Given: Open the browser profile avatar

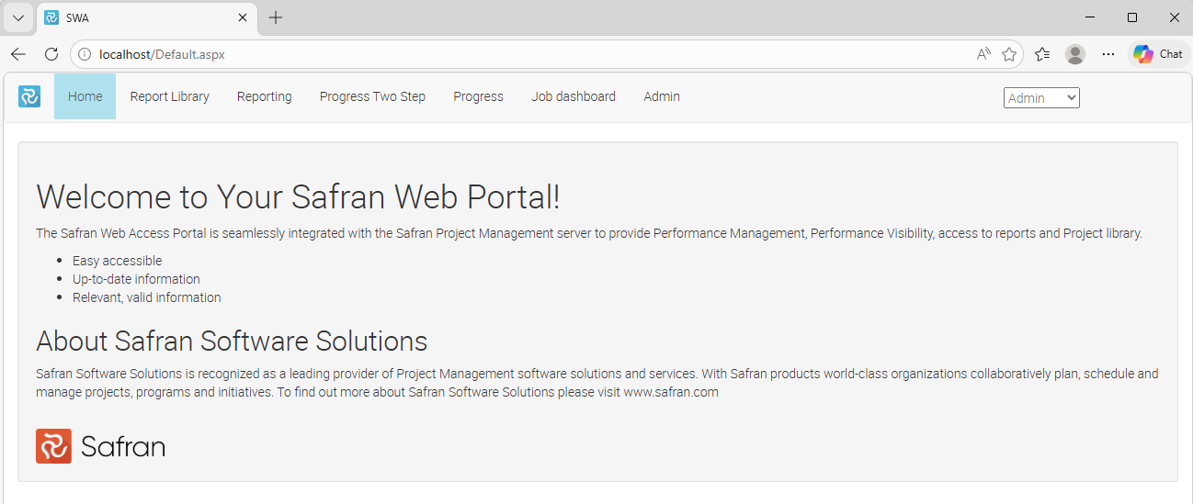Looking at the screenshot, I should 1075,54.
